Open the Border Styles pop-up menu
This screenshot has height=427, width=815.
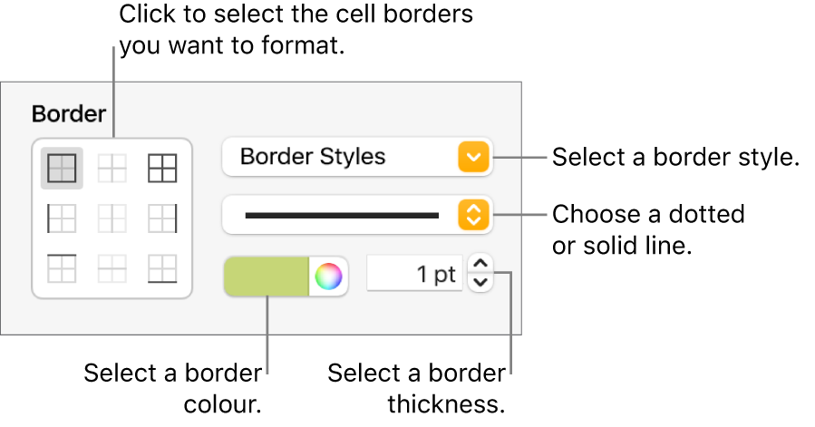[x=355, y=157]
